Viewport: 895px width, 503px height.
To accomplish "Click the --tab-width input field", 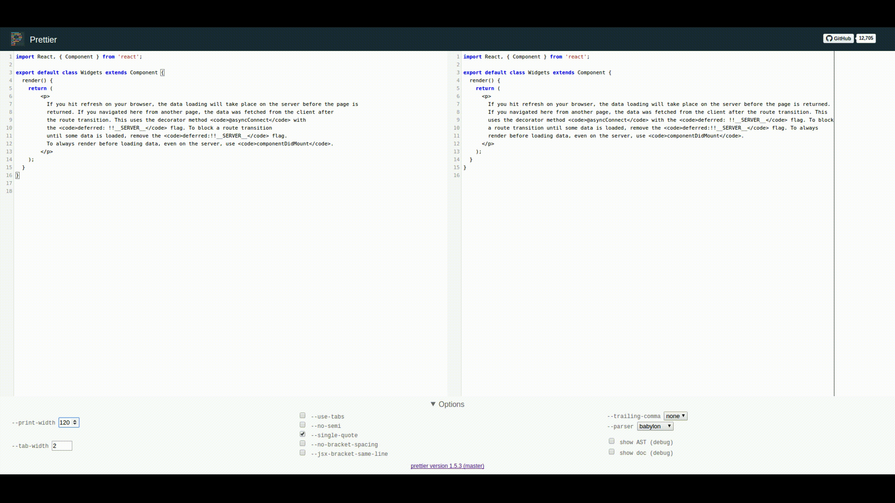I will pyautogui.click(x=62, y=445).
